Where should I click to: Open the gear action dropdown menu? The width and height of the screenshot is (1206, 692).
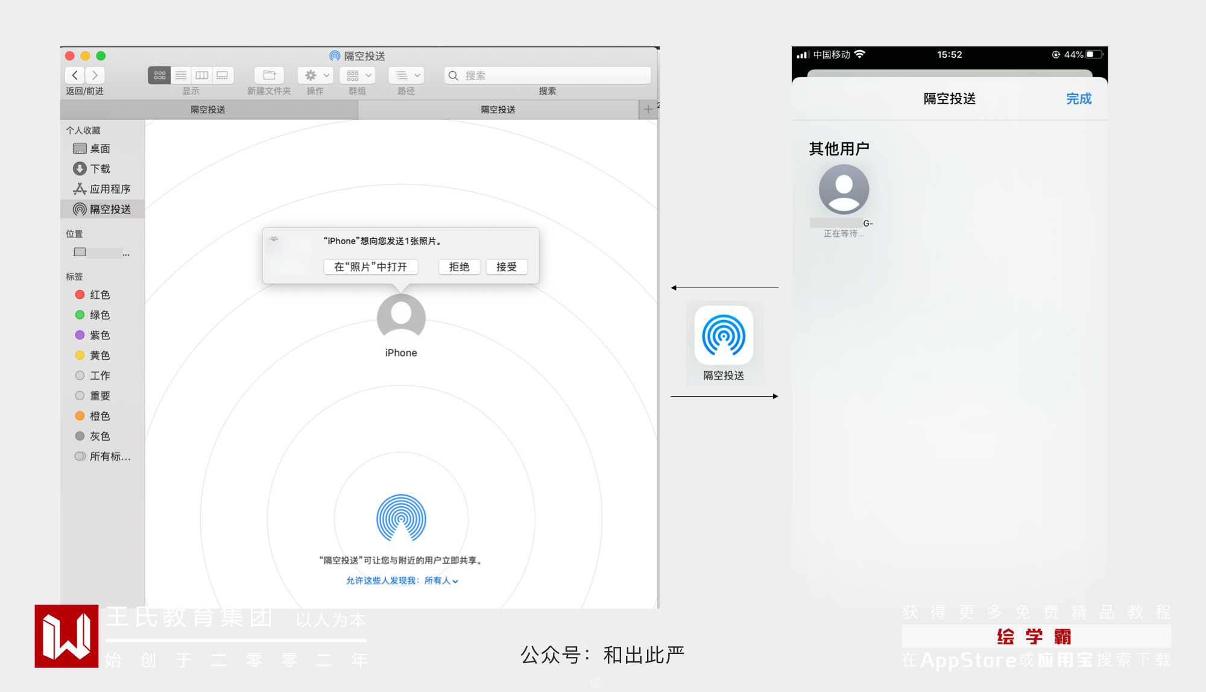pyautogui.click(x=315, y=75)
